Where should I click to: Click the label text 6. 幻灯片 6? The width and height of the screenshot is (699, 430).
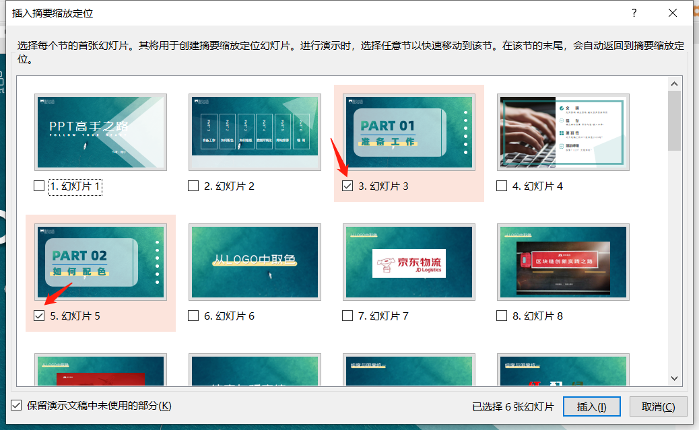pos(229,316)
